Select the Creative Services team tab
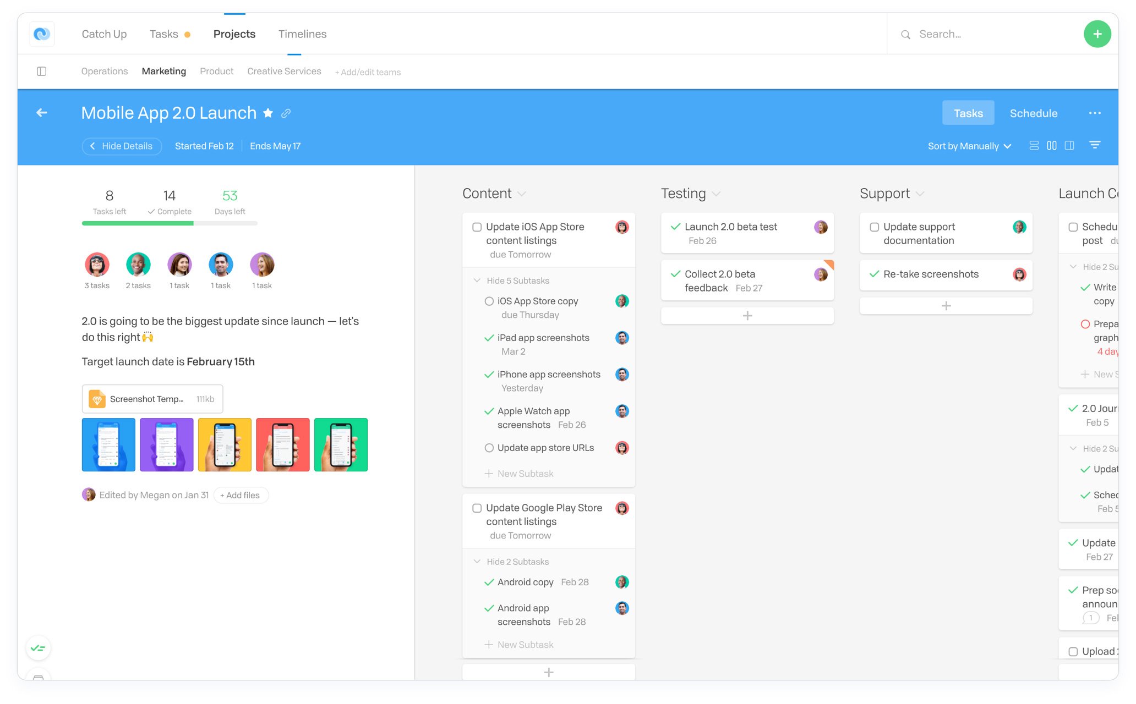Screen dimensions: 1136x704 [284, 71]
